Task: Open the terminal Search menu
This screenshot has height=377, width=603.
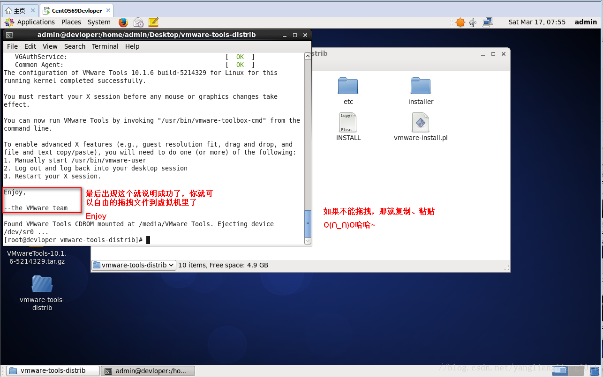Action: pos(75,46)
